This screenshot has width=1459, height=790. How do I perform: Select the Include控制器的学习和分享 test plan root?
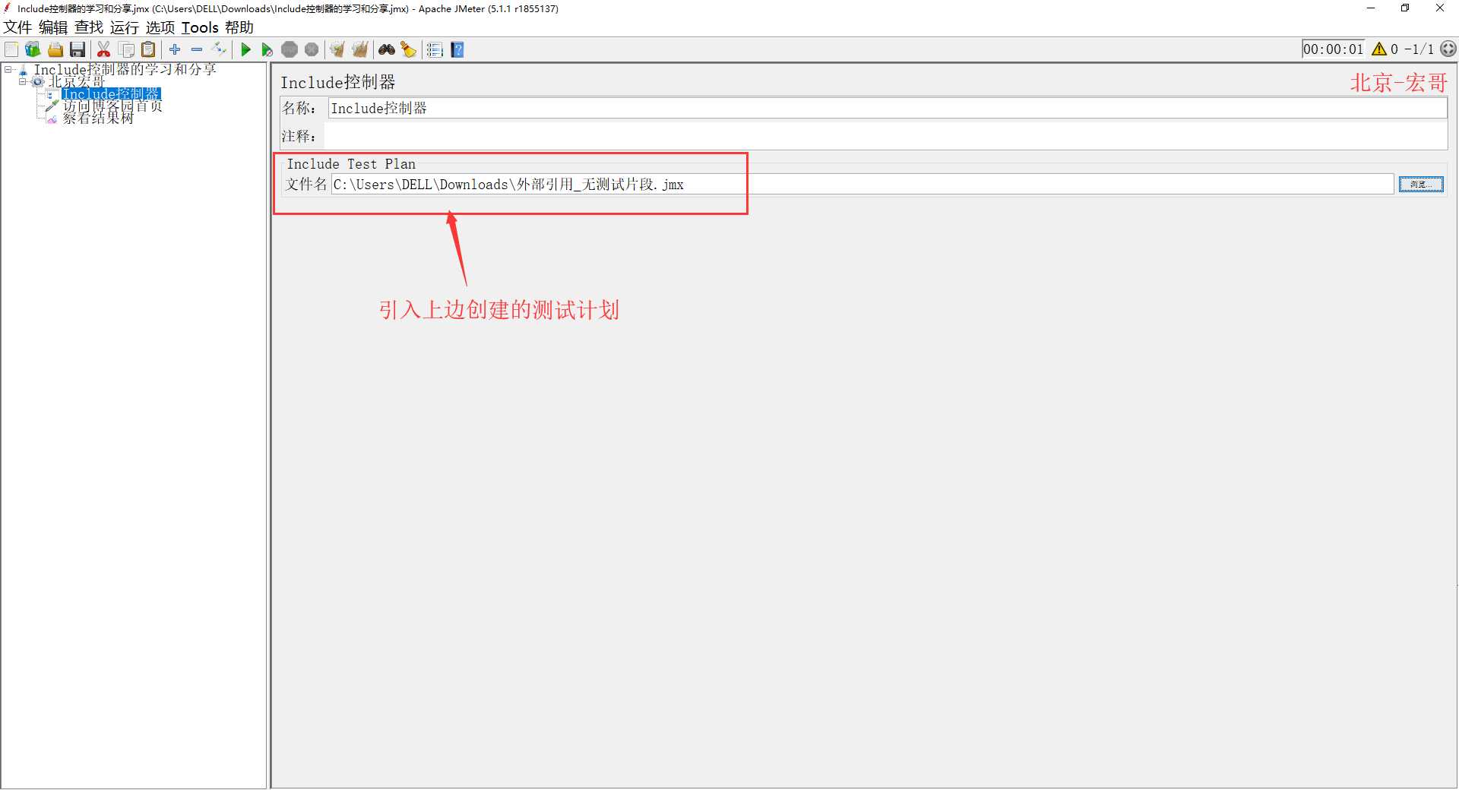click(x=125, y=70)
